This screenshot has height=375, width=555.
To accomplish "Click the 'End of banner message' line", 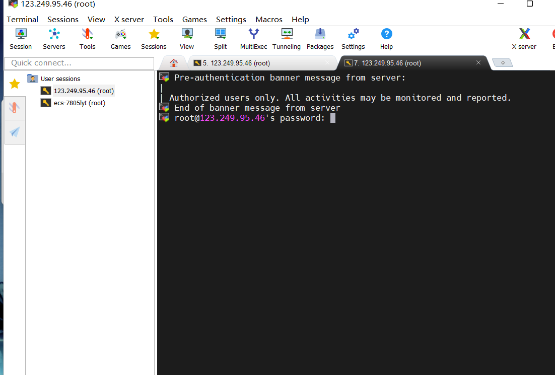I will pyautogui.click(x=257, y=108).
